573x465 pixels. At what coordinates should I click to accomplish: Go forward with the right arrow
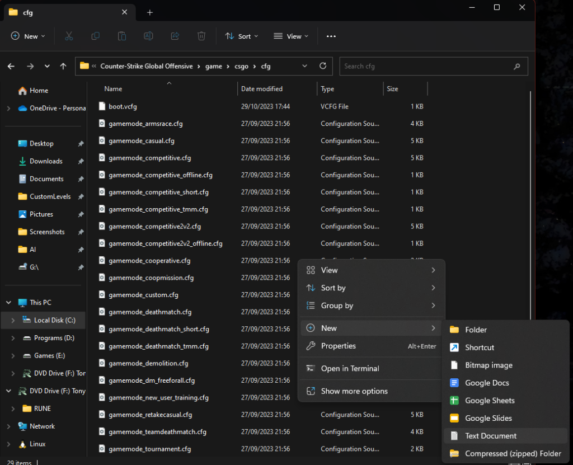click(30, 66)
